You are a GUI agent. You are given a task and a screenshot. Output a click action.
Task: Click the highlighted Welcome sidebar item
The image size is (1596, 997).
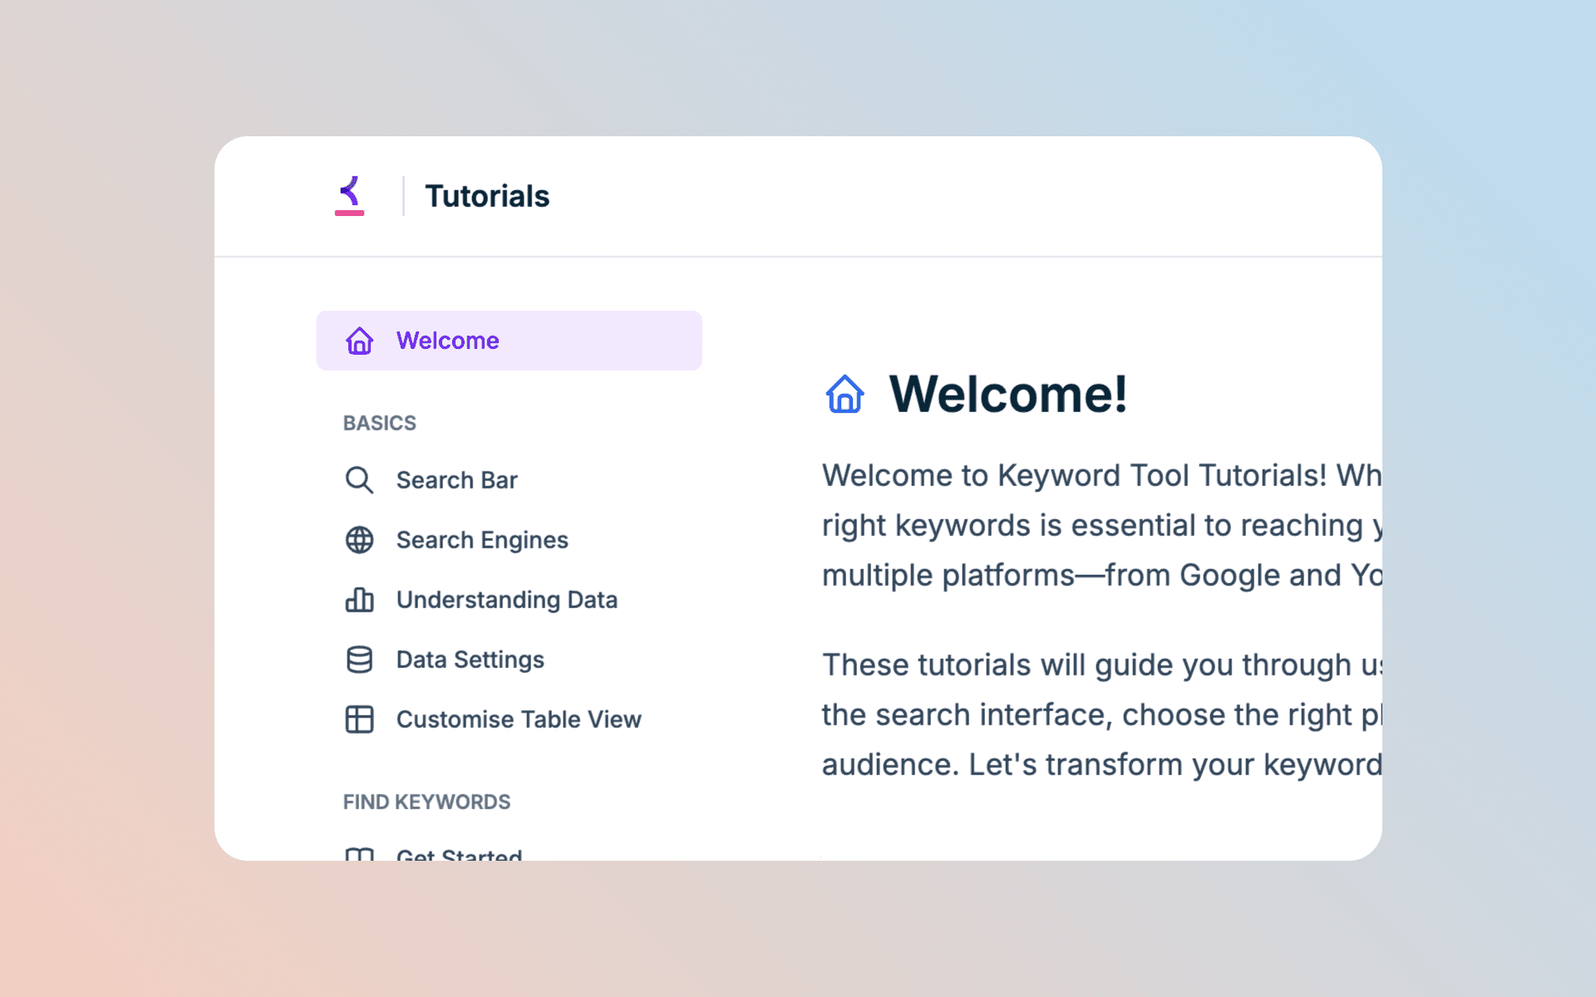pos(509,341)
